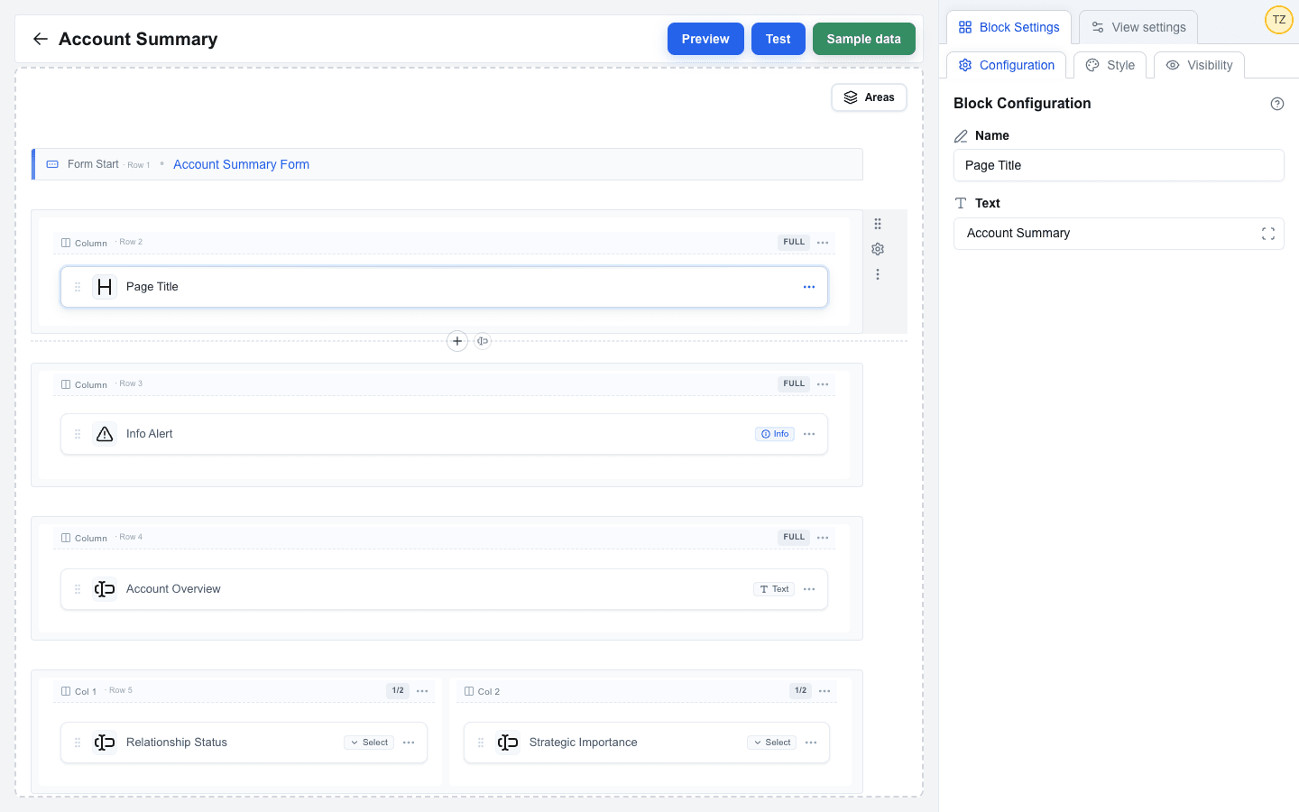Open Col 1 ellipsis menu
The width and height of the screenshot is (1299, 812).
[x=422, y=691]
